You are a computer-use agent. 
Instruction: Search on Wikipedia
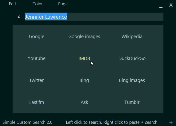pos(132,37)
